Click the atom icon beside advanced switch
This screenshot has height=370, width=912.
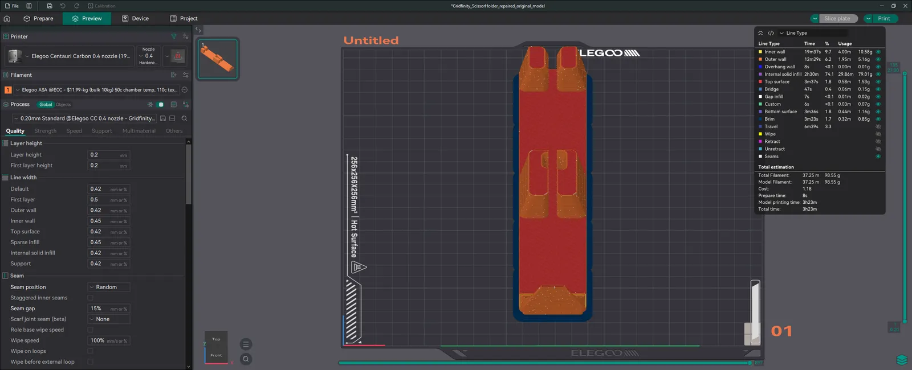pos(150,104)
